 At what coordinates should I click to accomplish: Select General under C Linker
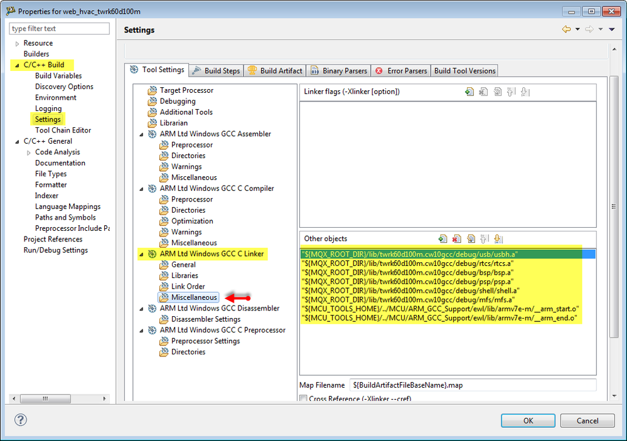183,265
